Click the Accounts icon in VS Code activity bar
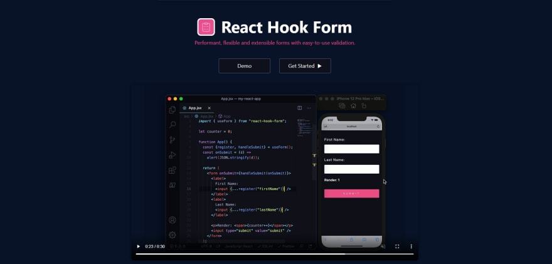 (x=172, y=220)
